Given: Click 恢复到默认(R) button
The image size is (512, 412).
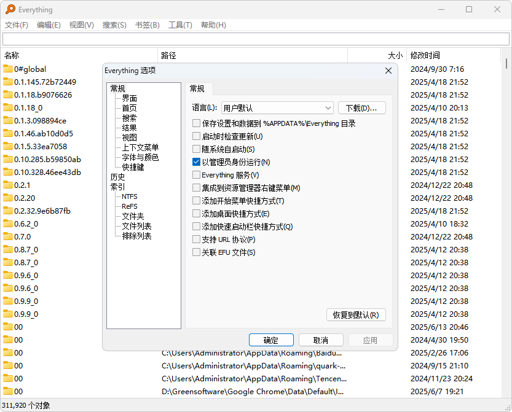Looking at the screenshot, I should pos(356,315).
